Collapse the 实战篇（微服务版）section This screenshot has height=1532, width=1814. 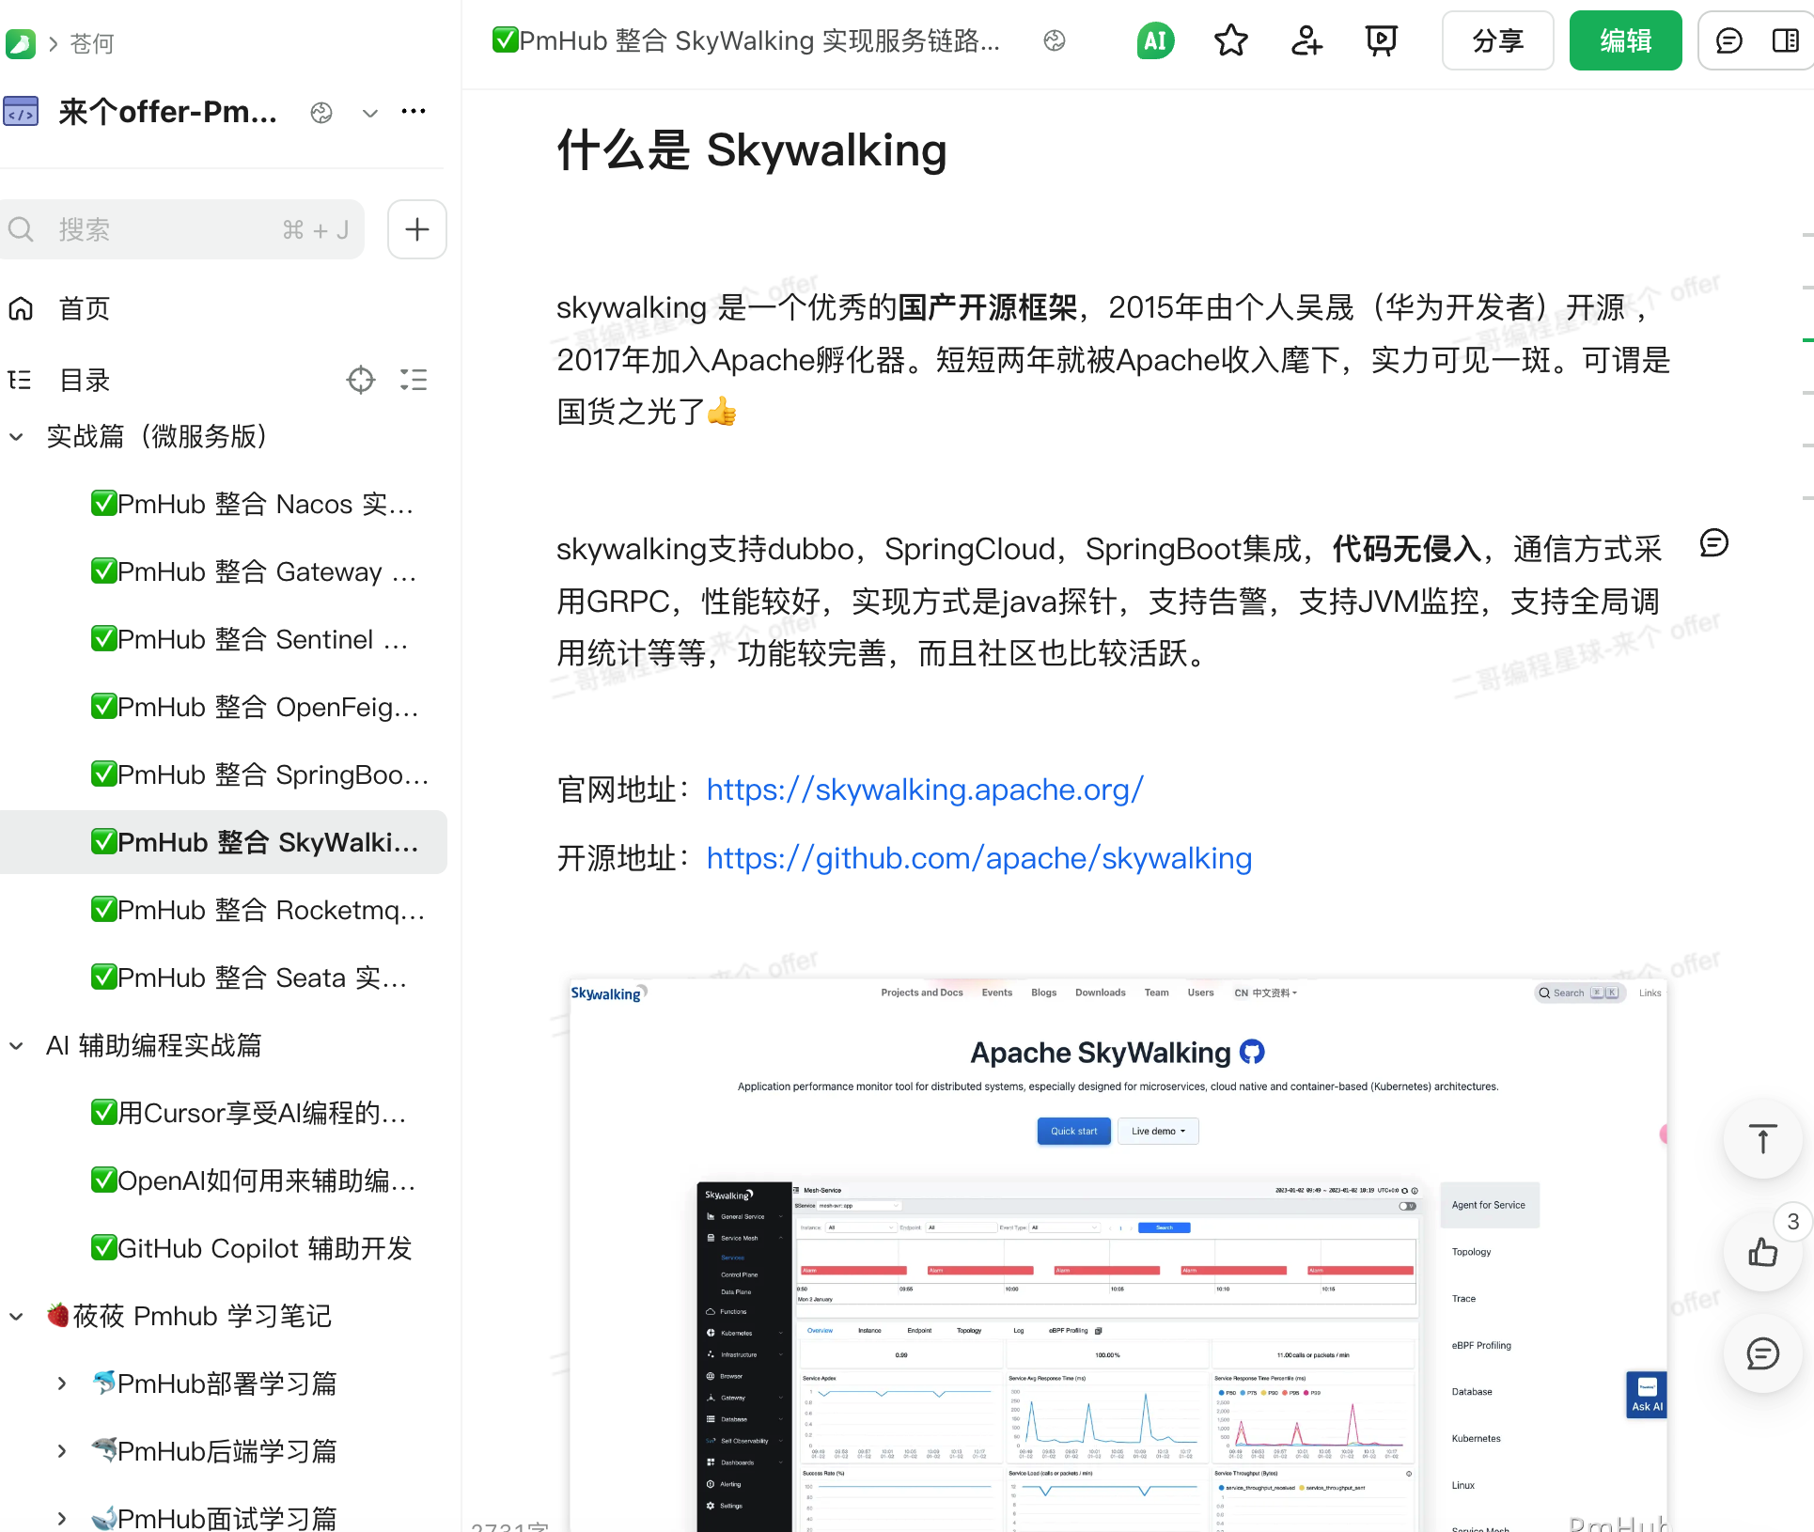[x=16, y=436]
